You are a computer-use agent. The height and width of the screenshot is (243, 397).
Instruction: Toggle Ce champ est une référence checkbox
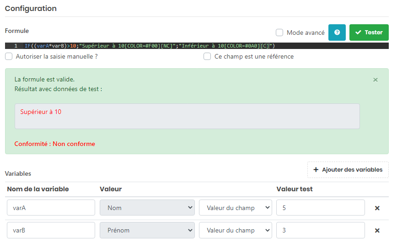(x=207, y=56)
